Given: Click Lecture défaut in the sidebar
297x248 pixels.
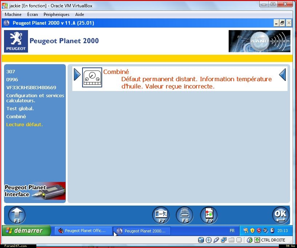Looking at the screenshot, I should point(24,124).
